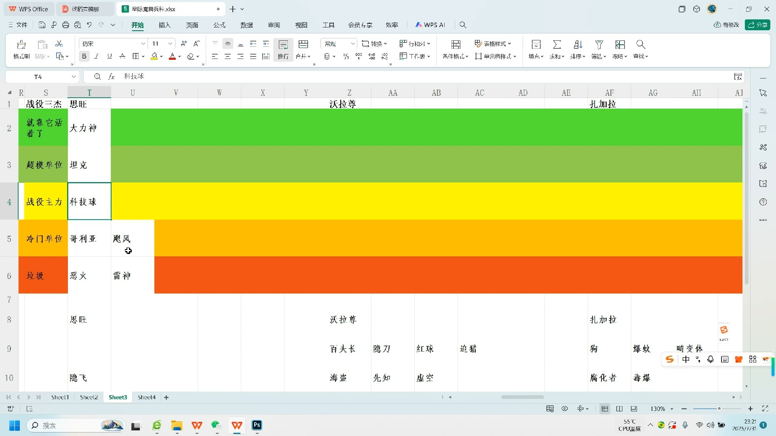
Task: Click the cut scissors icon
Action: 59,44
